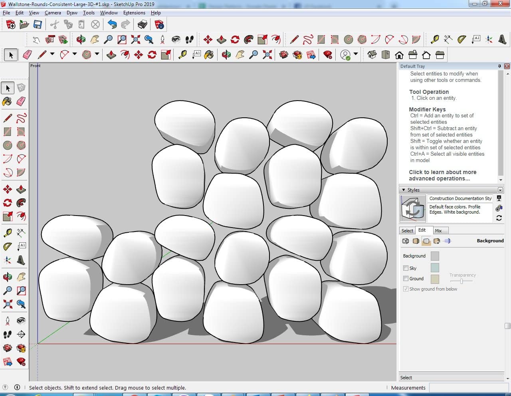The width and height of the screenshot is (511, 396).
Task: Click to learn about more advanced operations
Action: pos(442,175)
